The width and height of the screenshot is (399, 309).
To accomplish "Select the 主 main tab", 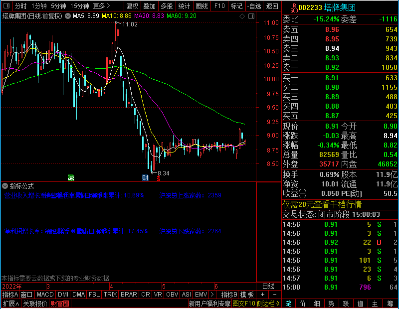I will 375,304.
